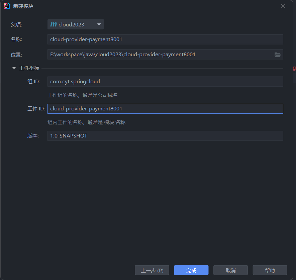The height and width of the screenshot is (280, 296).
Task: Cancel module creation with 取消
Action: [x=230, y=270]
